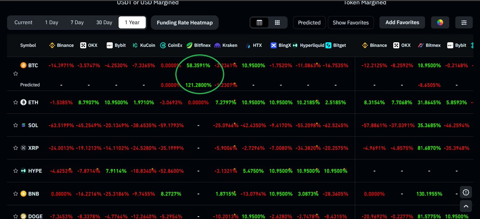Favorite ETH with its star icon
The height and width of the screenshot is (219, 480).
(x=16, y=103)
